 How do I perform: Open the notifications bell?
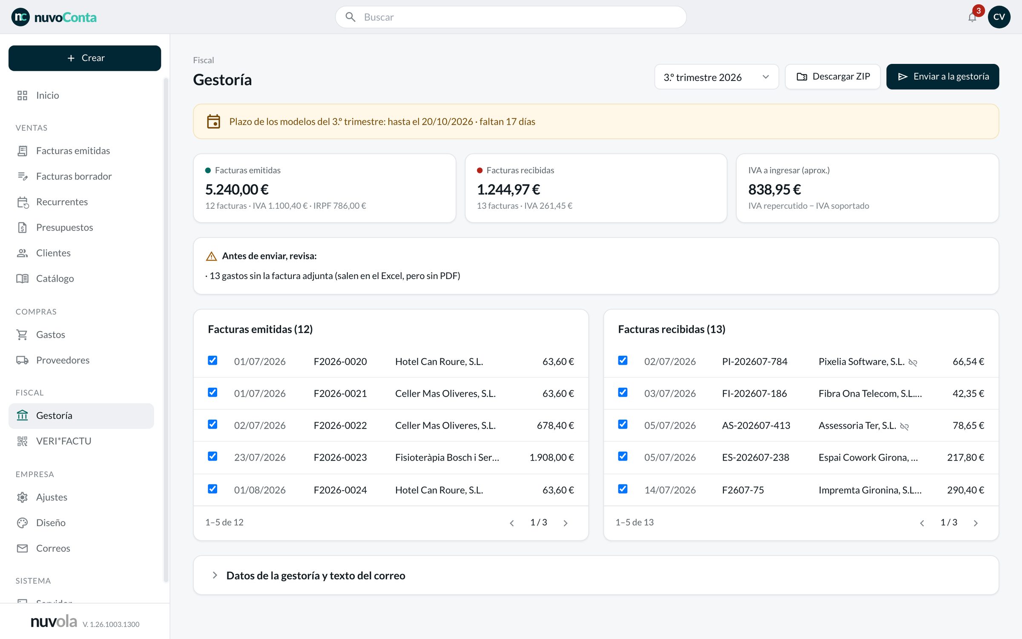click(x=972, y=17)
